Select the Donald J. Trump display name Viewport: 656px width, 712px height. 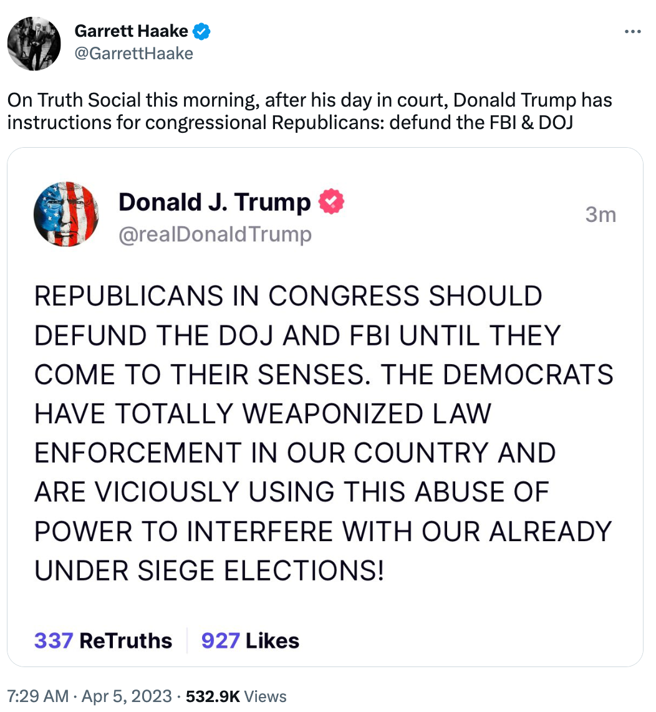[x=214, y=202]
